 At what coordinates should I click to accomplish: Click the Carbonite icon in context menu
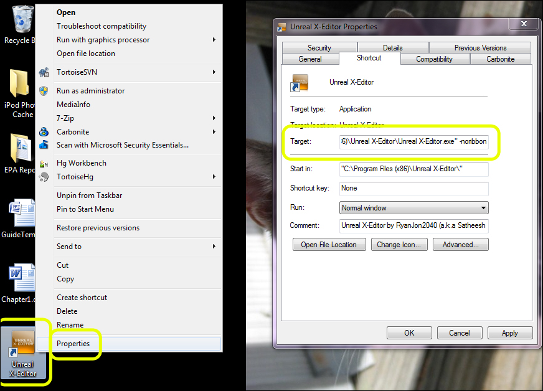click(44, 132)
